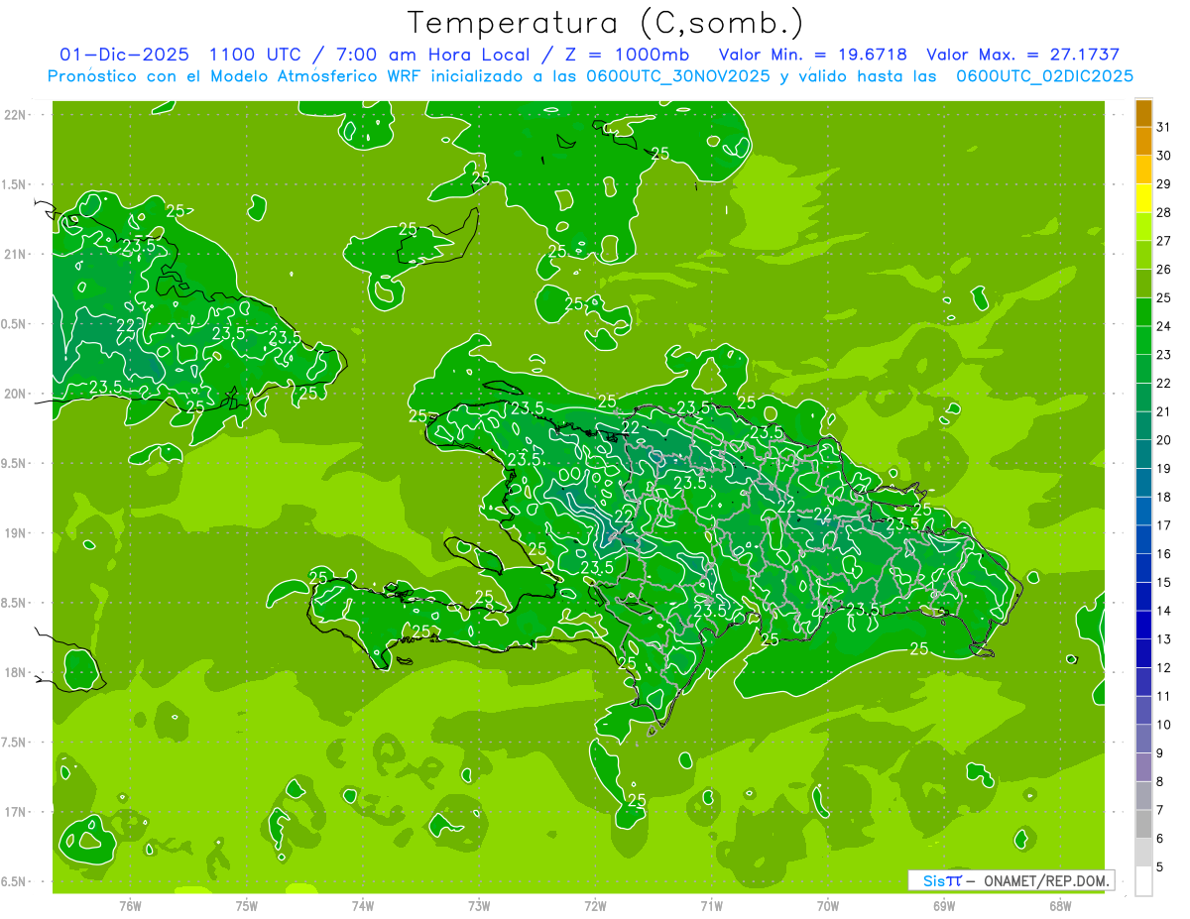Click the "17N" latitude label

point(14,812)
